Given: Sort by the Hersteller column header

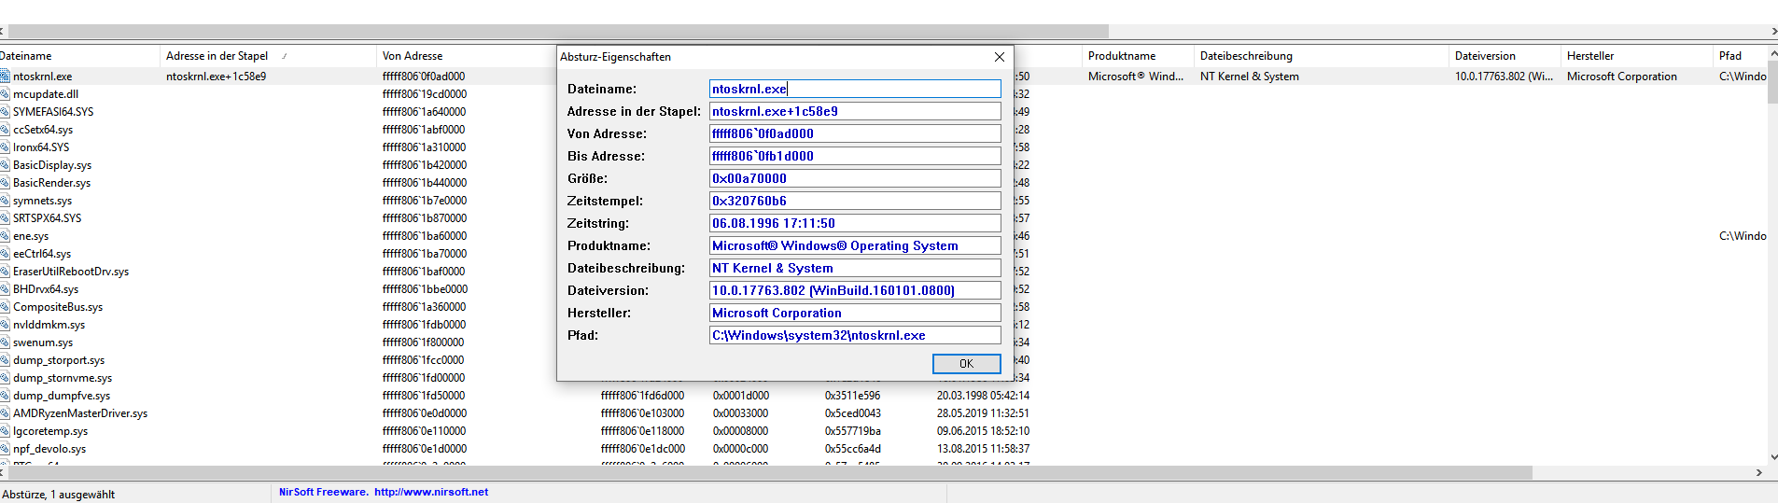Looking at the screenshot, I should pyautogui.click(x=1637, y=56).
